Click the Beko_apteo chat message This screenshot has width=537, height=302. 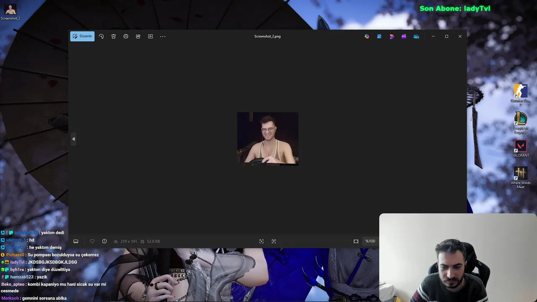point(53,287)
